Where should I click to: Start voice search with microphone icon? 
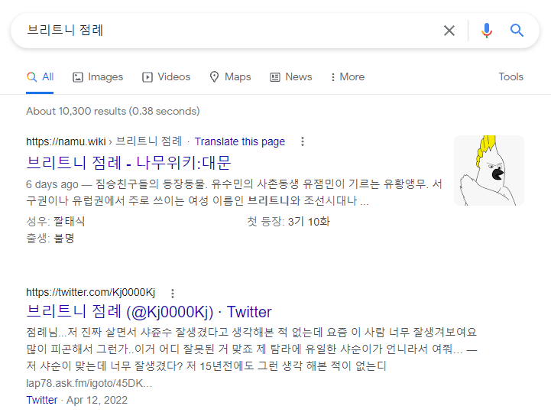[x=487, y=31]
